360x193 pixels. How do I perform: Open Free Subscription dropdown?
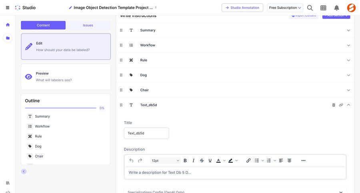tap(285, 8)
